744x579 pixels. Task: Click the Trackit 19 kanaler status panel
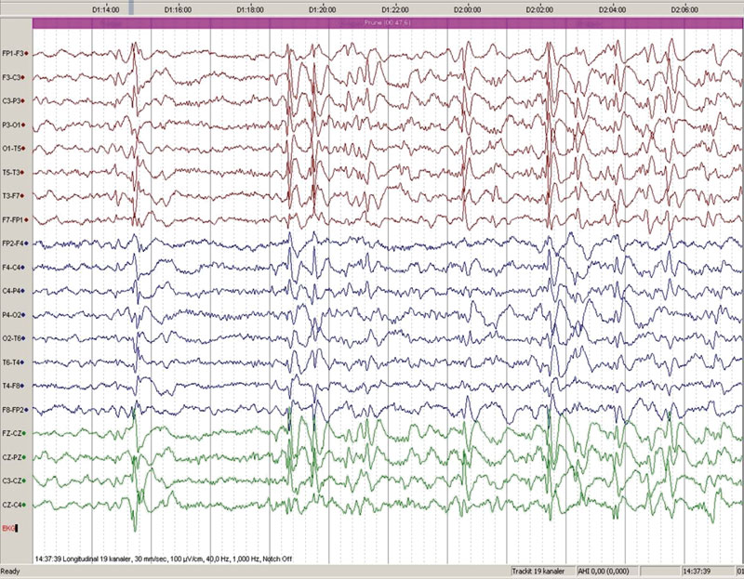click(539, 572)
